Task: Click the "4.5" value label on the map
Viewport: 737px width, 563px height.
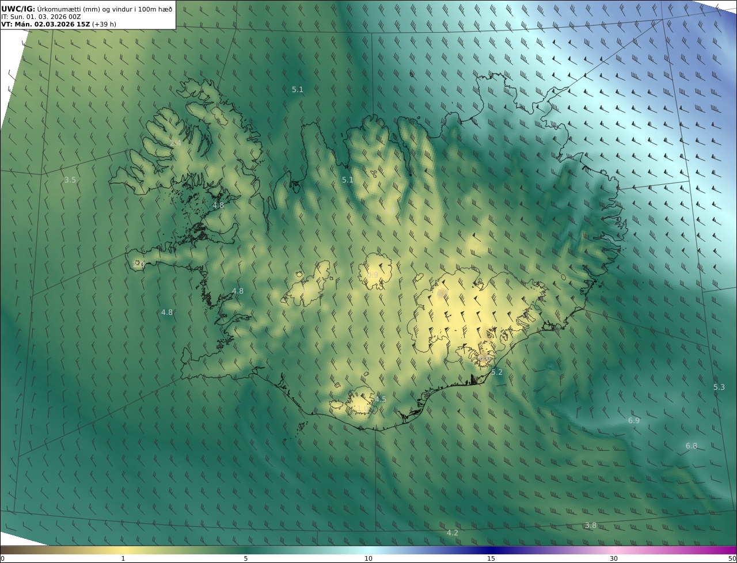Action: click(381, 400)
